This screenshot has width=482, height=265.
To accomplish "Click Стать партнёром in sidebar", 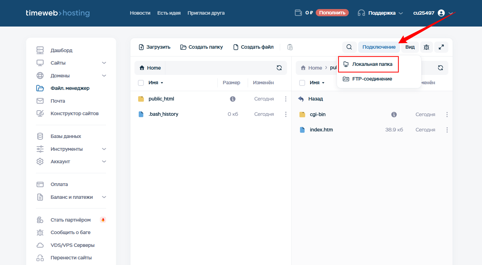I will (x=71, y=220).
